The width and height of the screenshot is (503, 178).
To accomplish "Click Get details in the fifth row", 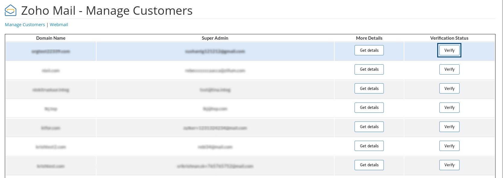I will click(x=369, y=127).
